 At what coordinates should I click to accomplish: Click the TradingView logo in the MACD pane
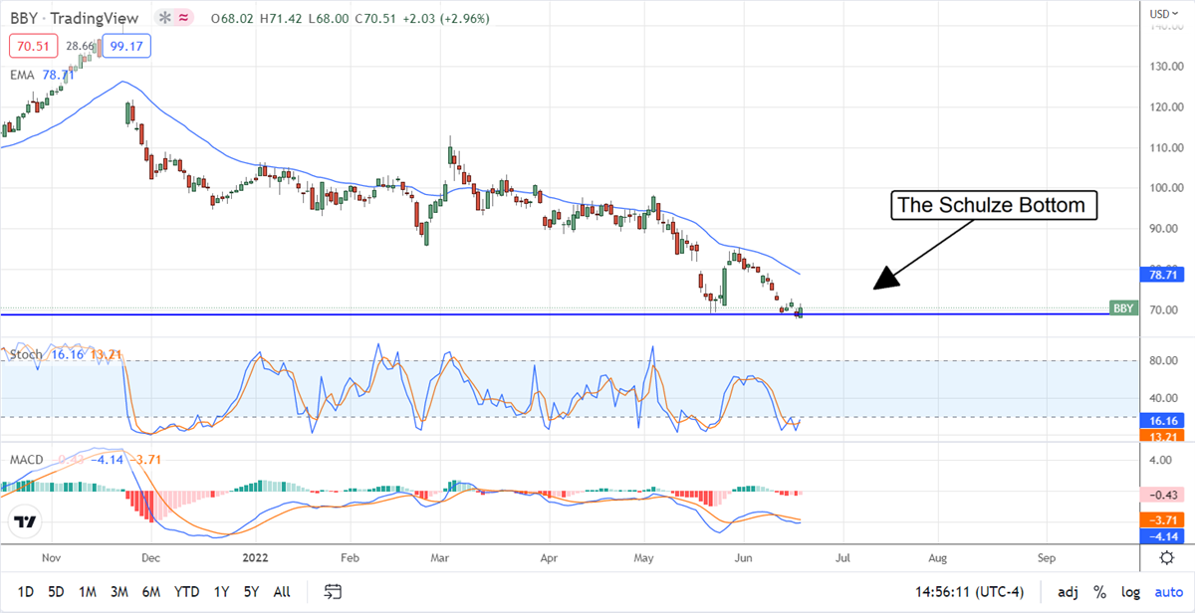coord(27,521)
